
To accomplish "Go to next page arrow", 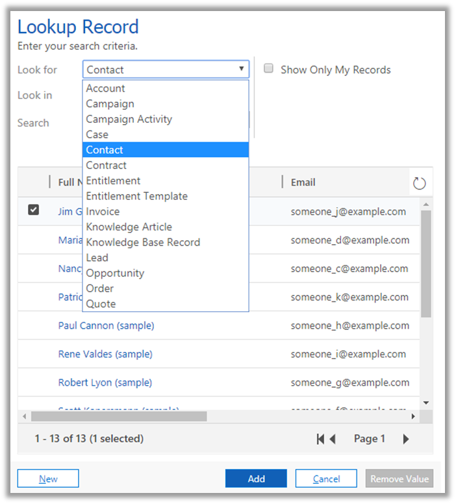I will (406, 439).
